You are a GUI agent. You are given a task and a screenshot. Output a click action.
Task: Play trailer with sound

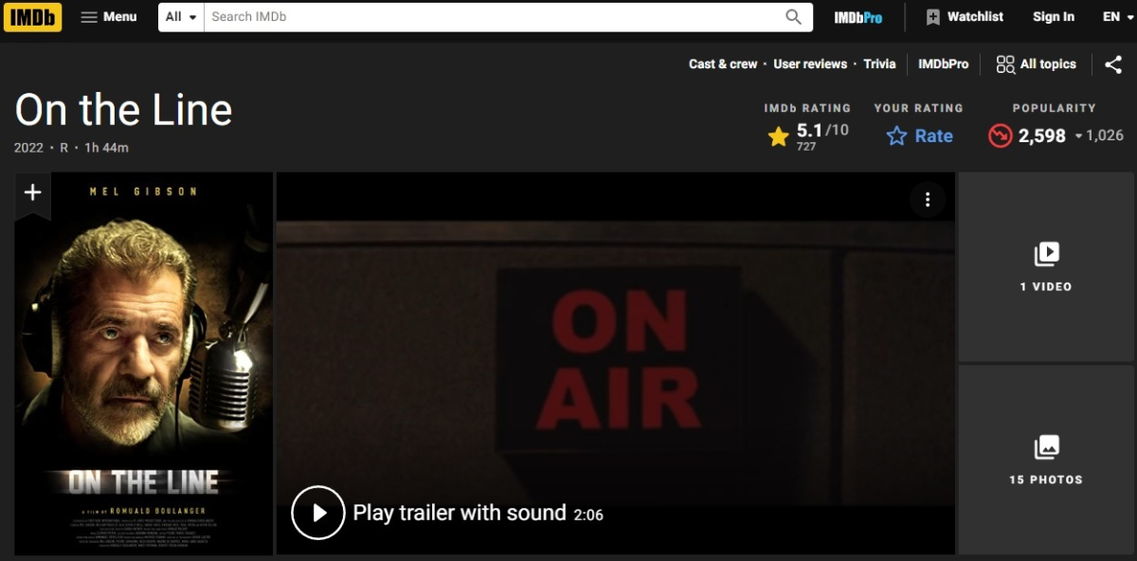[x=447, y=513]
